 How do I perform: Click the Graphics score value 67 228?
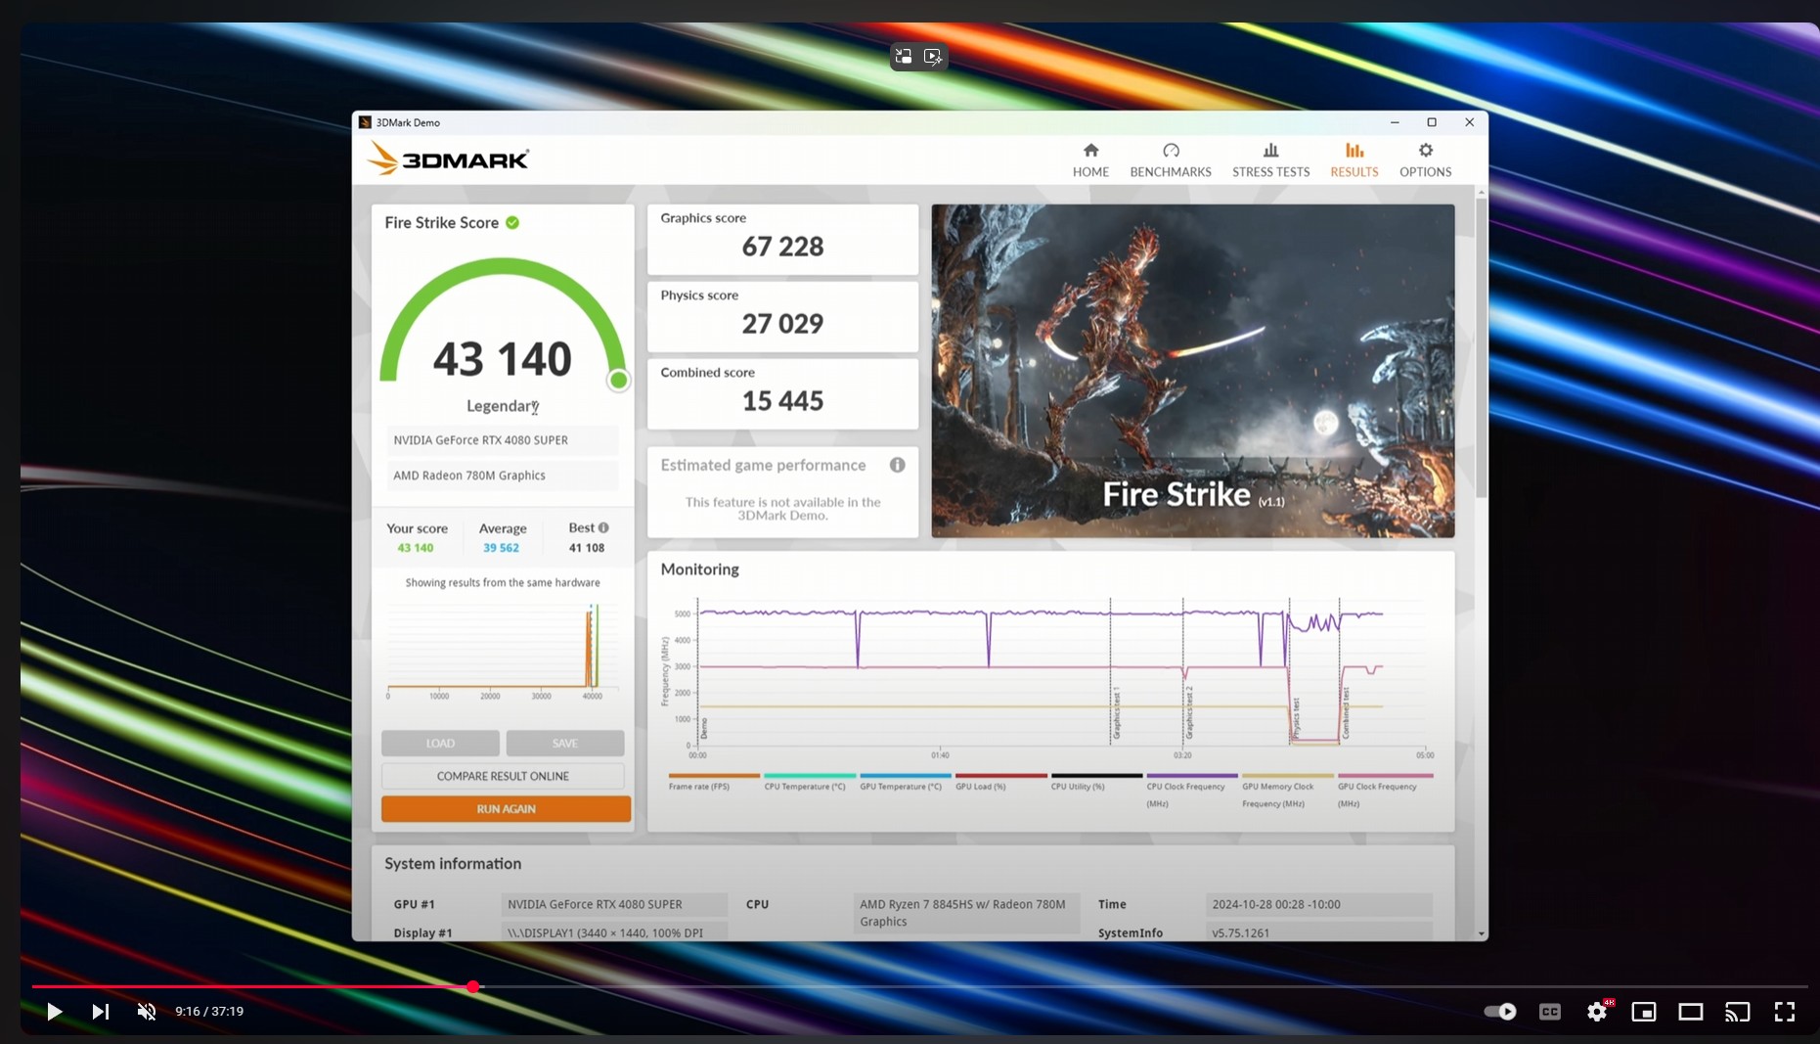[782, 247]
